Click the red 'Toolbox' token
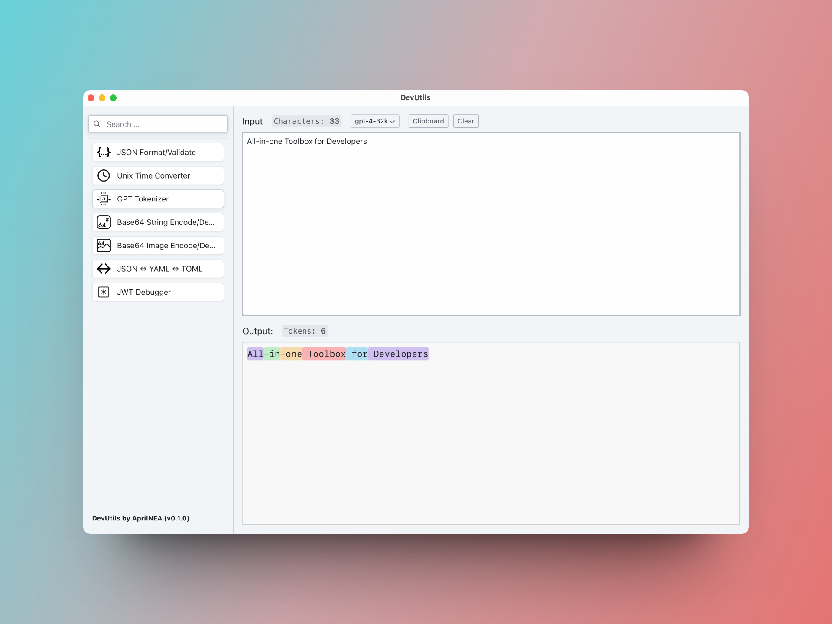Image resolution: width=832 pixels, height=624 pixels. coord(325,354)
